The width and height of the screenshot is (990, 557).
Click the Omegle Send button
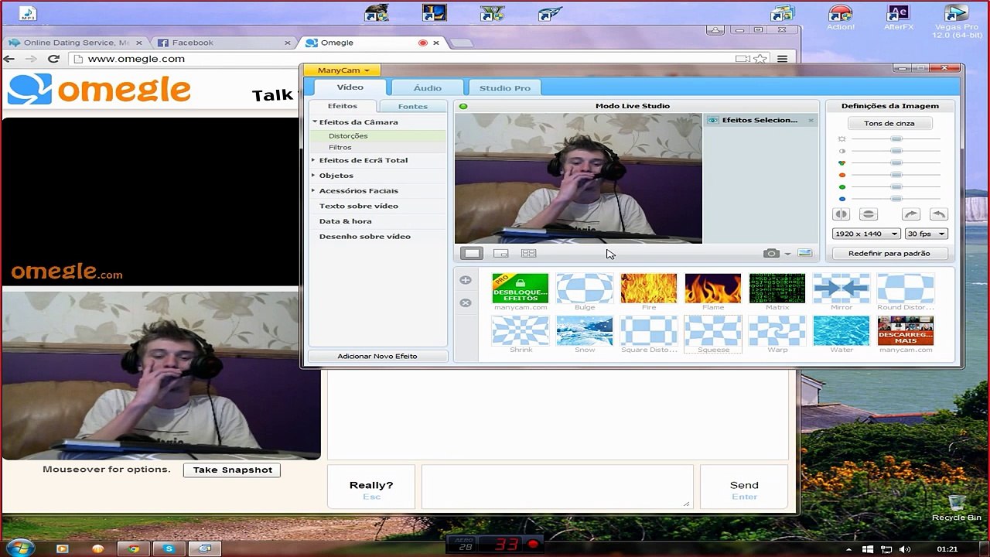point(744,487)
